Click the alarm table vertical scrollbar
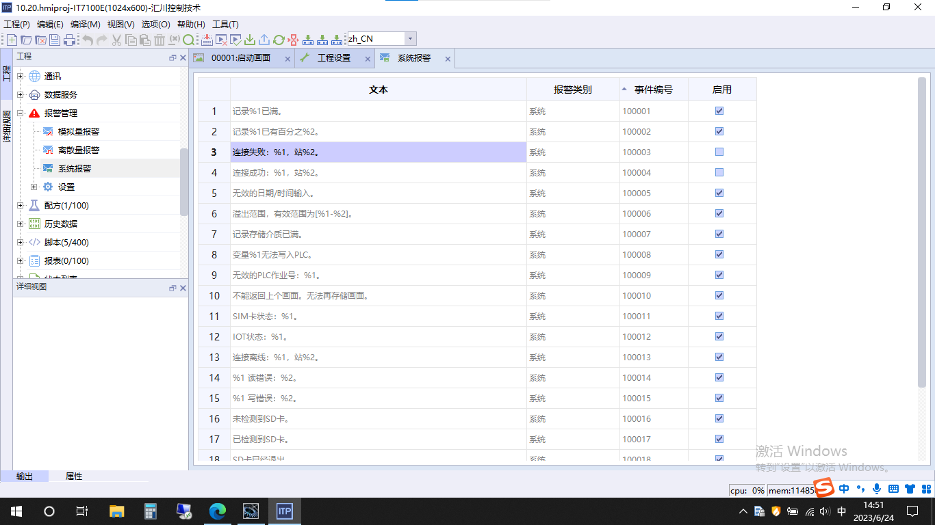 tap(921, 232)
